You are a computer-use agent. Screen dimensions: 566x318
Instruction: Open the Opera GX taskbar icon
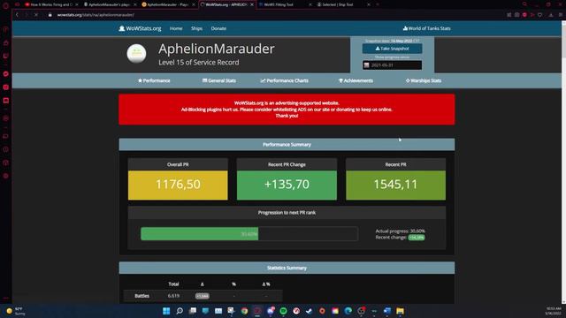[x=257, y=311]
